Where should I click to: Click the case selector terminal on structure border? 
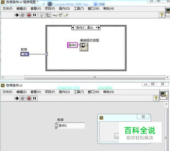pos(47,54)
